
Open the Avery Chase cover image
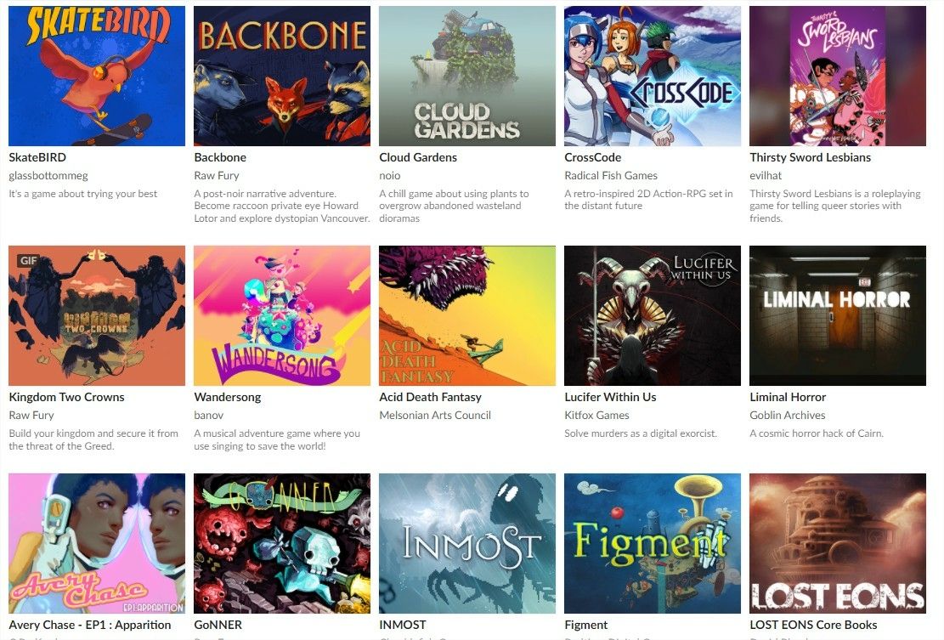97,543
